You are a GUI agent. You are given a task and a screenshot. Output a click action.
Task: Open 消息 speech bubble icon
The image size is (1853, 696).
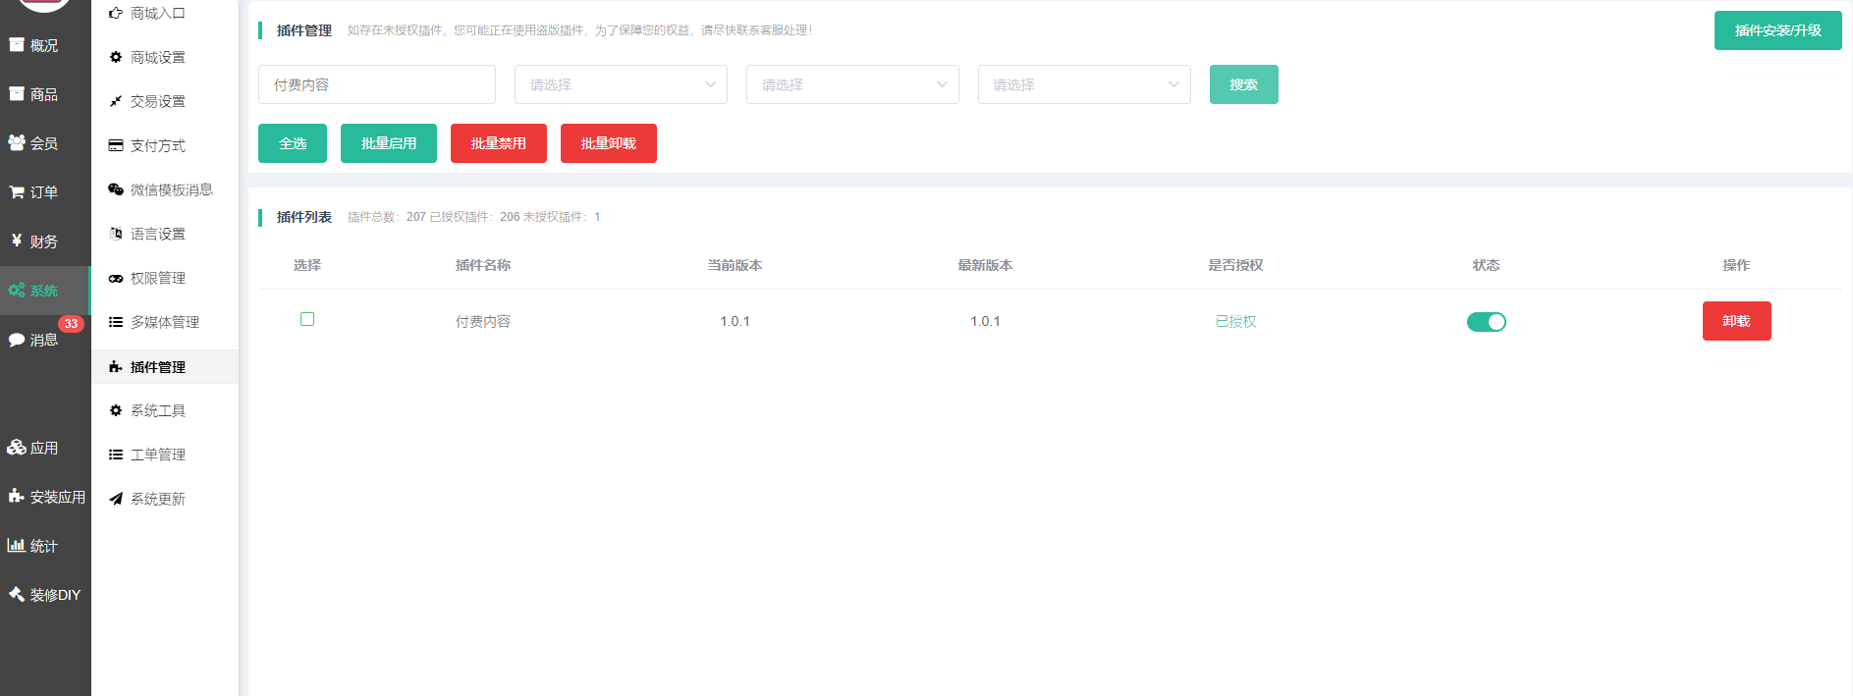[x=17, y=340]
